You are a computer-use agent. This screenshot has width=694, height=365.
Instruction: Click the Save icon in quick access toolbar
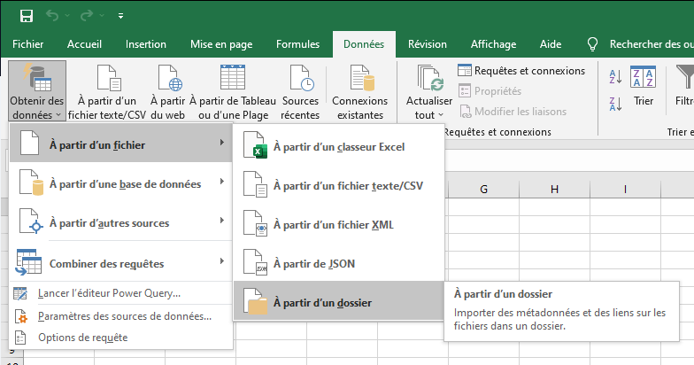click(27, 16)
